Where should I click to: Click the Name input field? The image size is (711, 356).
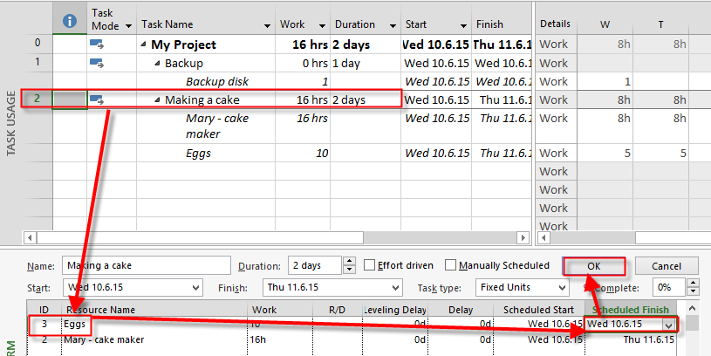click(x=142, y=265)
